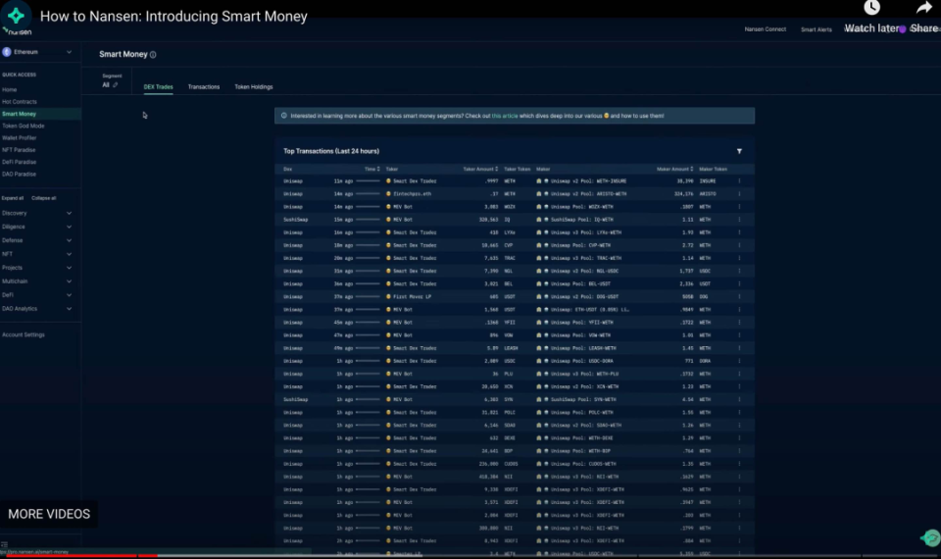
Task: Select the highlighted Smart Money sidebar item
Action: (40, 114)
